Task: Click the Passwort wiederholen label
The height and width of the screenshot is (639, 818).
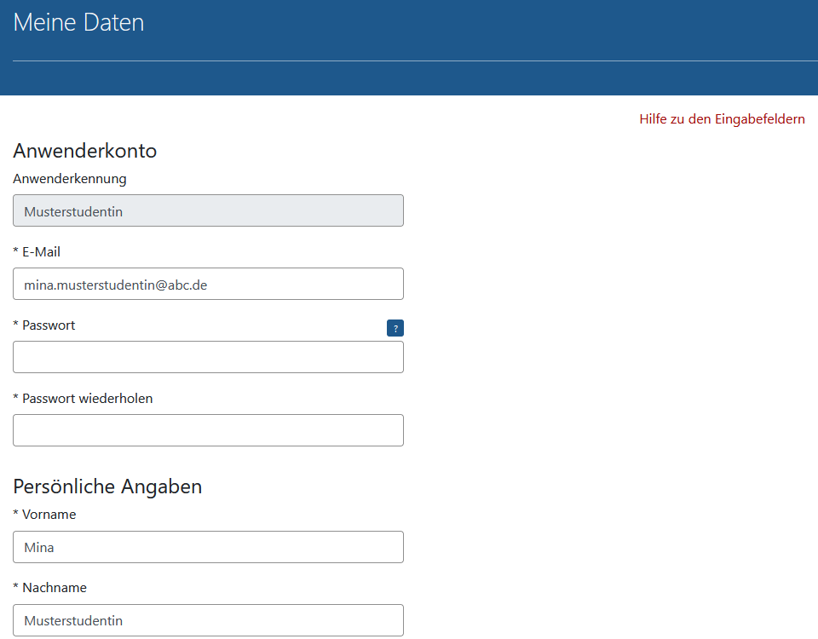Action: (83, 399)
